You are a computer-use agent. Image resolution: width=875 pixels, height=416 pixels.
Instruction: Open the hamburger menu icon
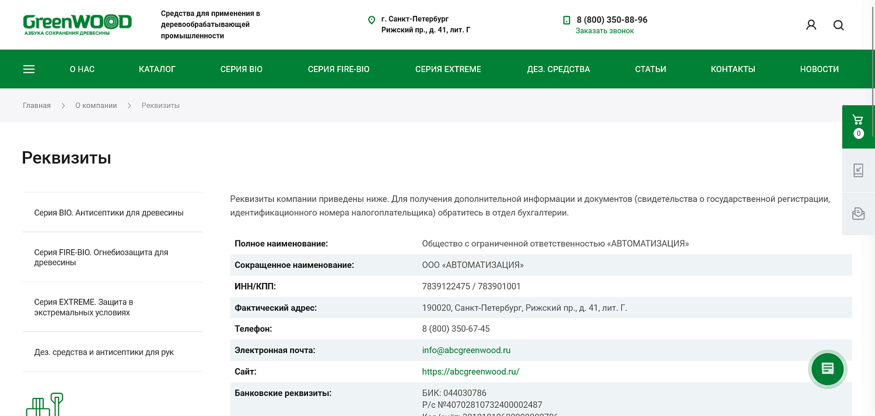click(29, 69)
